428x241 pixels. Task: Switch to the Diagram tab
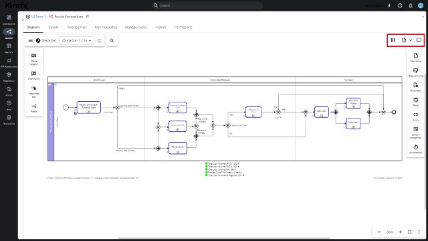33,27
